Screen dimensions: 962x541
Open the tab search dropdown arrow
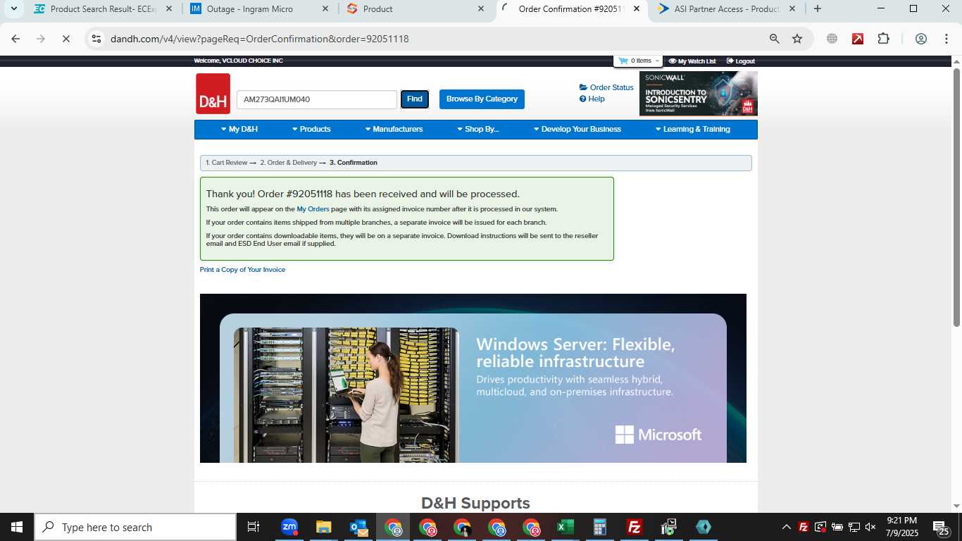point(13,9)
